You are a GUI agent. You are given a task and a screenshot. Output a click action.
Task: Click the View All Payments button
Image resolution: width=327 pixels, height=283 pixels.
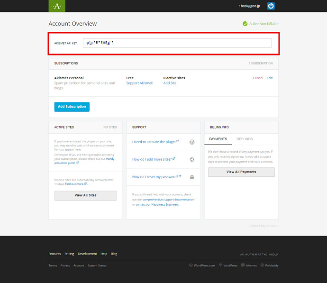[241, 172]
